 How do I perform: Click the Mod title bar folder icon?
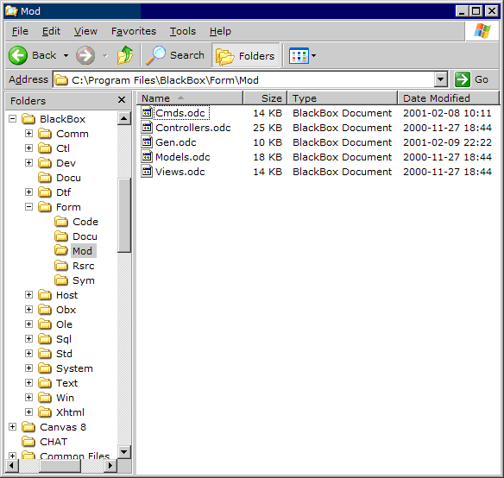click(x=11, y=11)
